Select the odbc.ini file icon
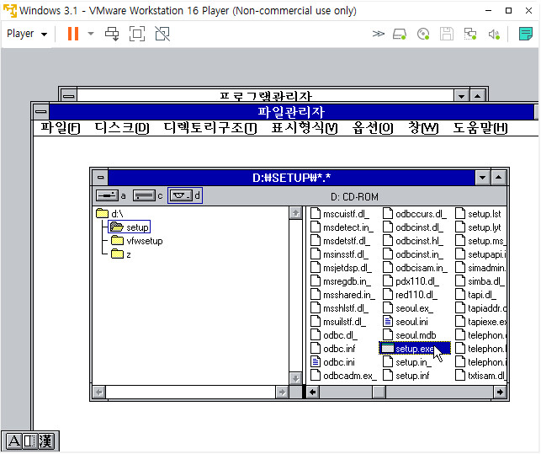The height and width of the screenshot is (454, 541). (x=316, y=361)
